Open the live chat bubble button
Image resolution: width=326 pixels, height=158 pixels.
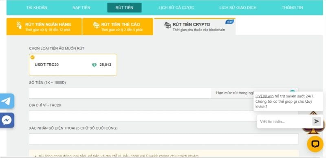coord(315,144)
